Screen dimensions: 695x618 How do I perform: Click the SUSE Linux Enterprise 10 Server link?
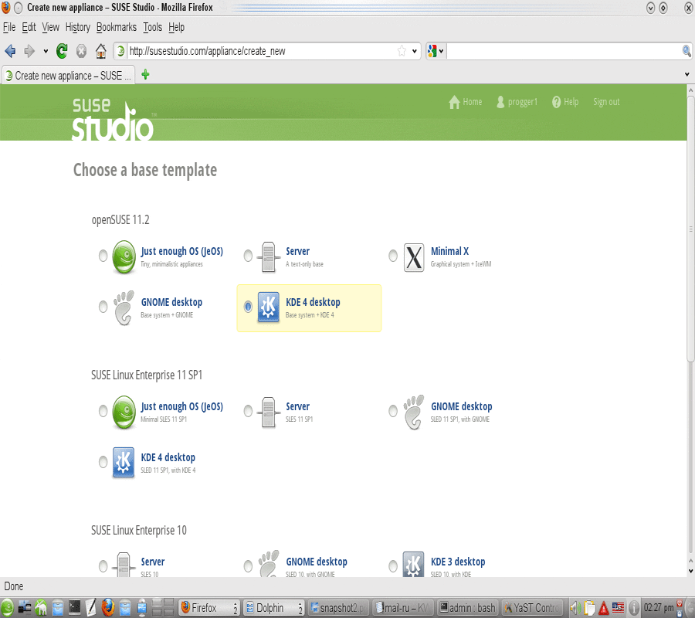[x=152, y=562]
